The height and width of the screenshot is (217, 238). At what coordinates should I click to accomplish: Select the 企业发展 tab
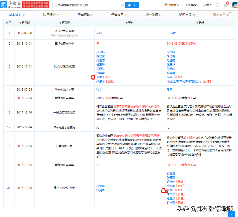151,15
